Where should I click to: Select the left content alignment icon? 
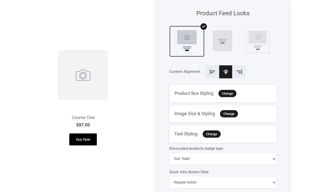coord(212,72)
